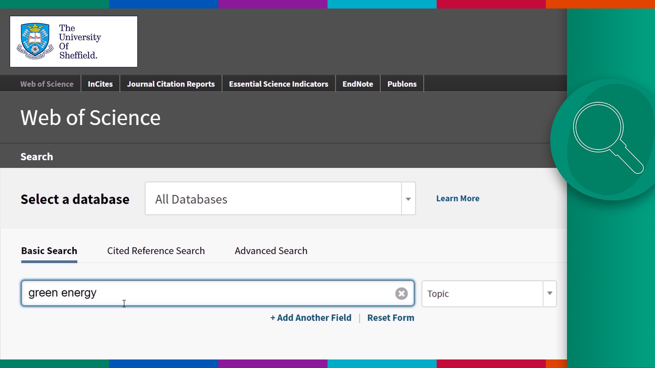Open the All Databases dropdown arrow
The height and width of the screenshot is (368, 655).
click(x=408, y=199)
